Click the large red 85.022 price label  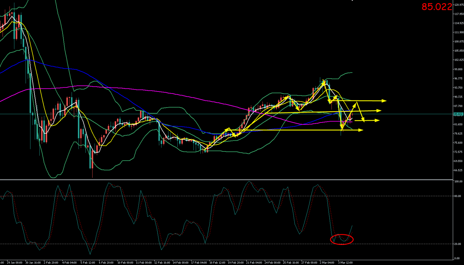coord(437,7)
